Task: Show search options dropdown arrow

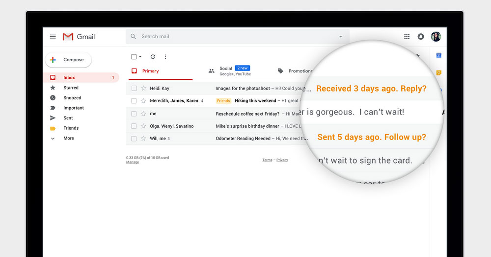Action: pos(341,37)
